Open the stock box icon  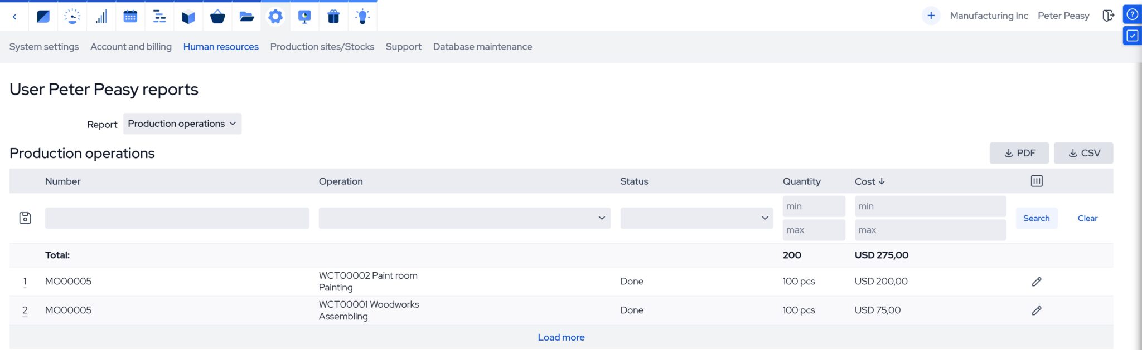coord(188,17)
